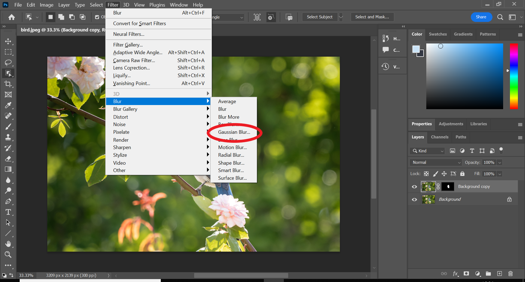Toggle lock transparent pixels
Viewport: 525px width, 282px height.
426,174
